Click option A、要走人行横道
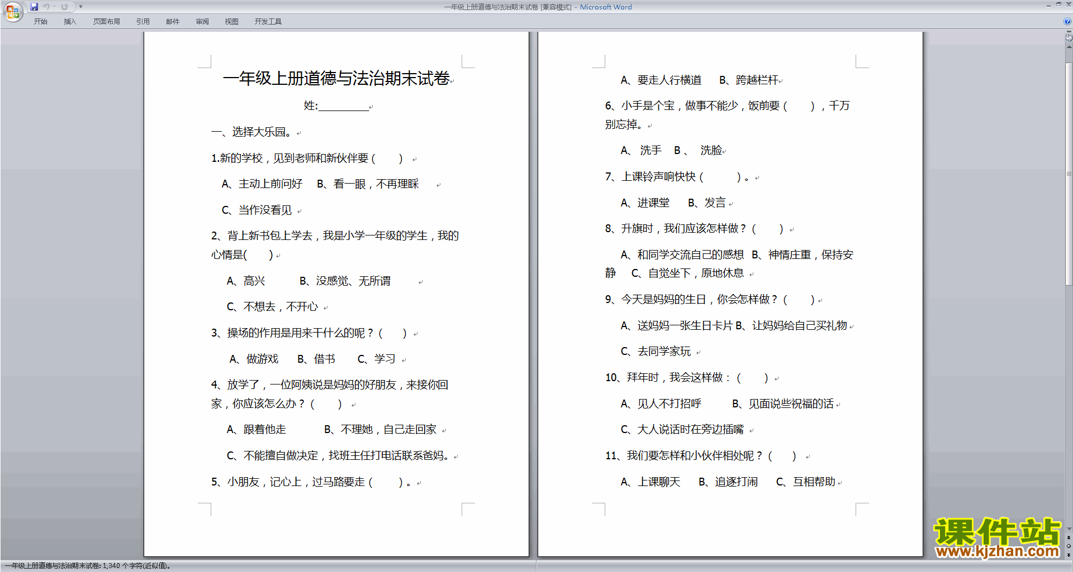The image size is (1073, 572). (x=661, y=80)
